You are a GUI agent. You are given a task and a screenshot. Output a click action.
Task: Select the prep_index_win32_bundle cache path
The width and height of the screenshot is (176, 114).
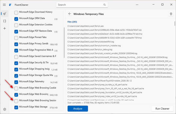[102, 96]
